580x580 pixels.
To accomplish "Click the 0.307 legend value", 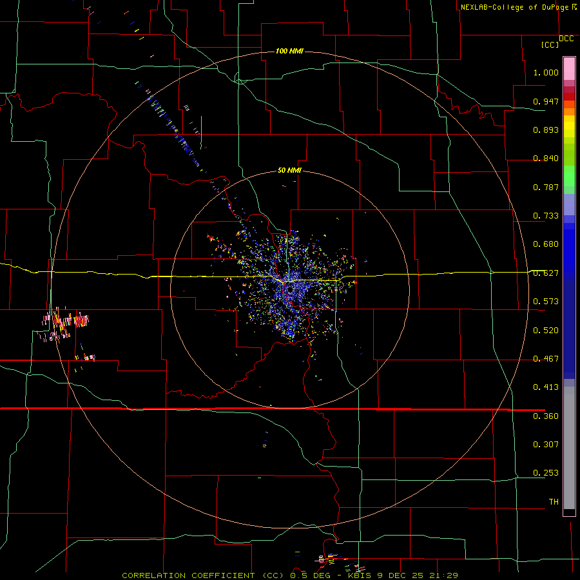I will click(546, 445).
